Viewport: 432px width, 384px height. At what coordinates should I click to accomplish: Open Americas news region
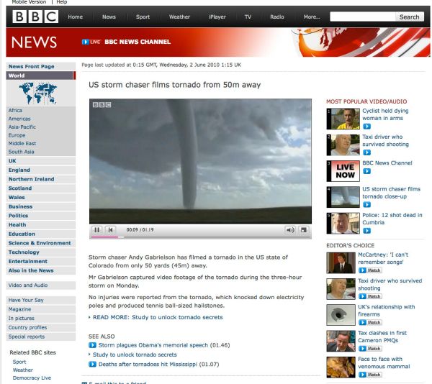click(19, 119)
